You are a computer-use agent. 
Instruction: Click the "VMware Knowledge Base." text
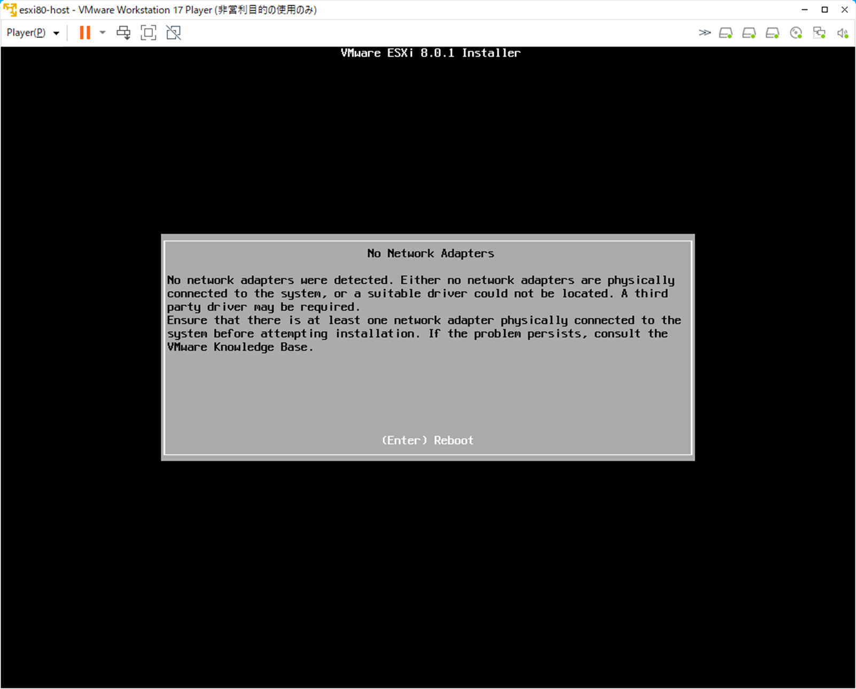pyautogui.click(x=240, y=347)
